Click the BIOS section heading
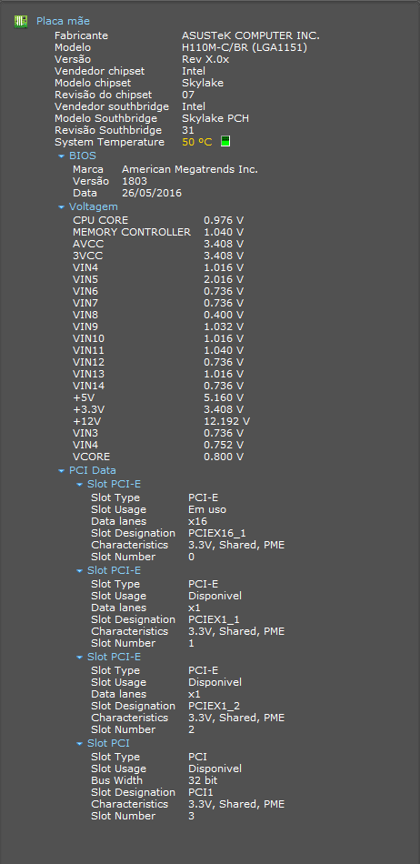Image resolution: width=420 pixels, height=864 pixels. (x=83, y=156)
